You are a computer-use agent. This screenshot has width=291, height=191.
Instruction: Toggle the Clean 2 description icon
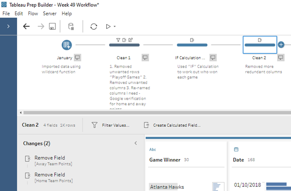click(x=280, y=57)
